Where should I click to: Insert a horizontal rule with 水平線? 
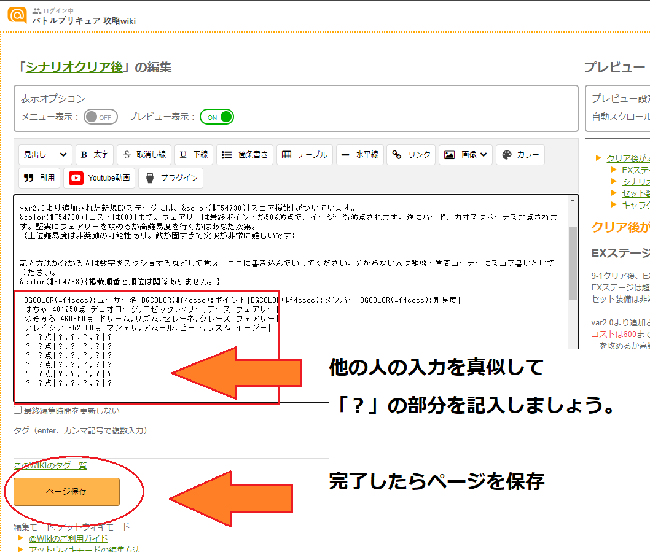click(359, 155)
